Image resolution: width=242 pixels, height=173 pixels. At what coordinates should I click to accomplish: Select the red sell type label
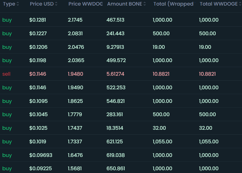click(6, 74)
